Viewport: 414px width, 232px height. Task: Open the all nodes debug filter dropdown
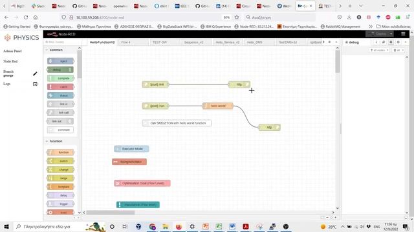pos(380,50)
